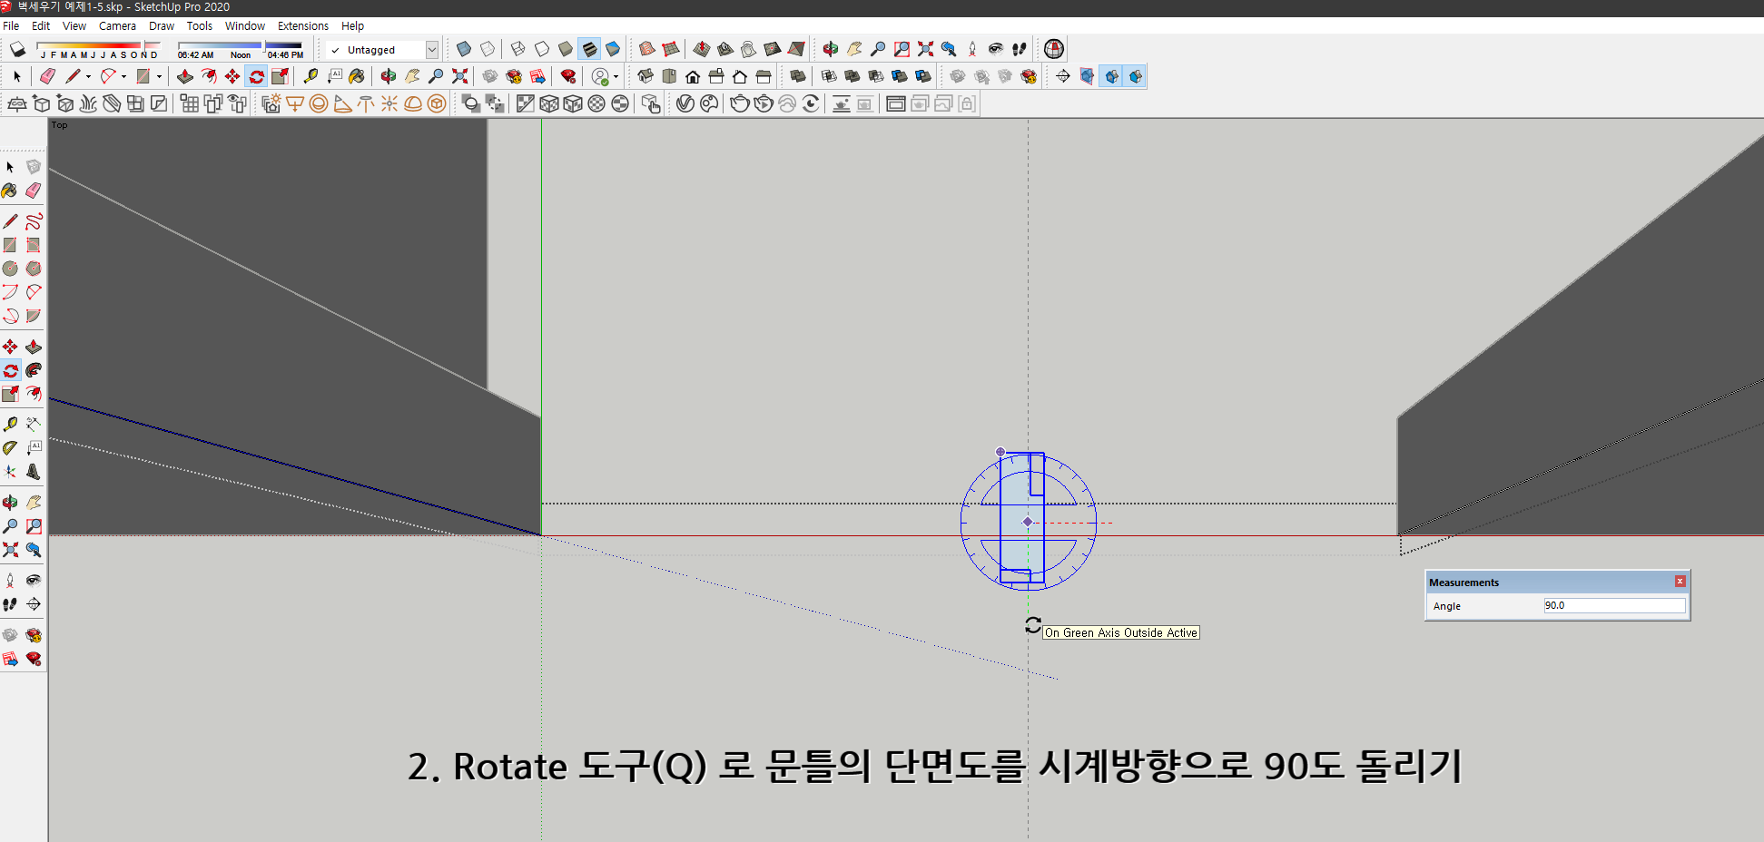
Task: Enable Hidden Line face style
Action: 542,49
